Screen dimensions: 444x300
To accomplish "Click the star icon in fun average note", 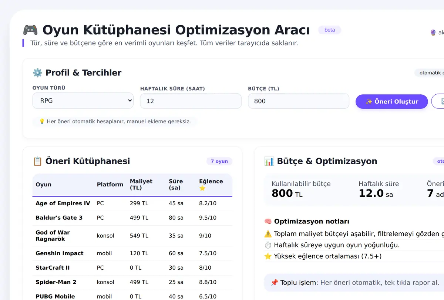I will pyautogui.click(x=268, y=256).
